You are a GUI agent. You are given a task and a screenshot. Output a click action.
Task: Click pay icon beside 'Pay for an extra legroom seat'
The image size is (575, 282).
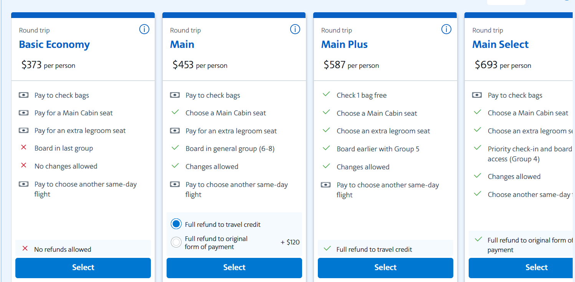(23, 130)
